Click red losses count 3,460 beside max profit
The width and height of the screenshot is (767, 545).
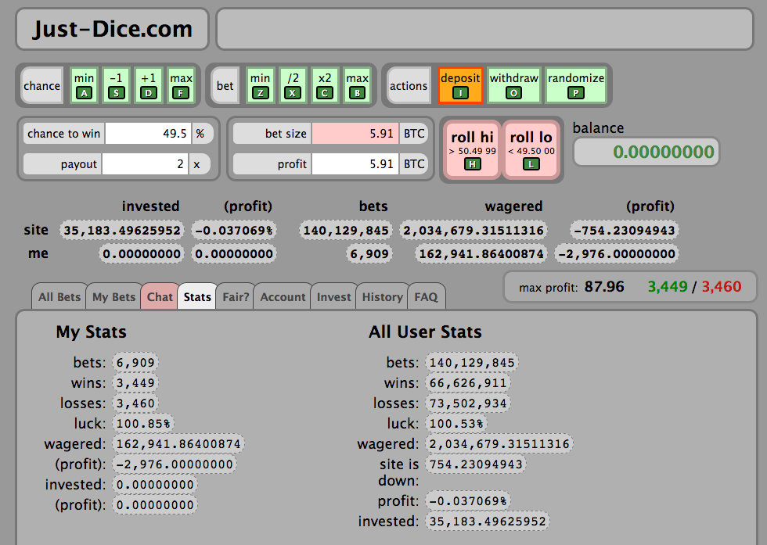click(x=722, y=286)
